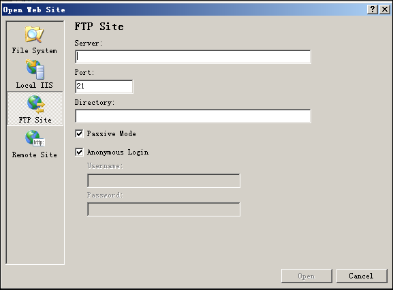Click the Anonymous Login label text
Viewport: 393px width, 290px height.
pos(118,152)
